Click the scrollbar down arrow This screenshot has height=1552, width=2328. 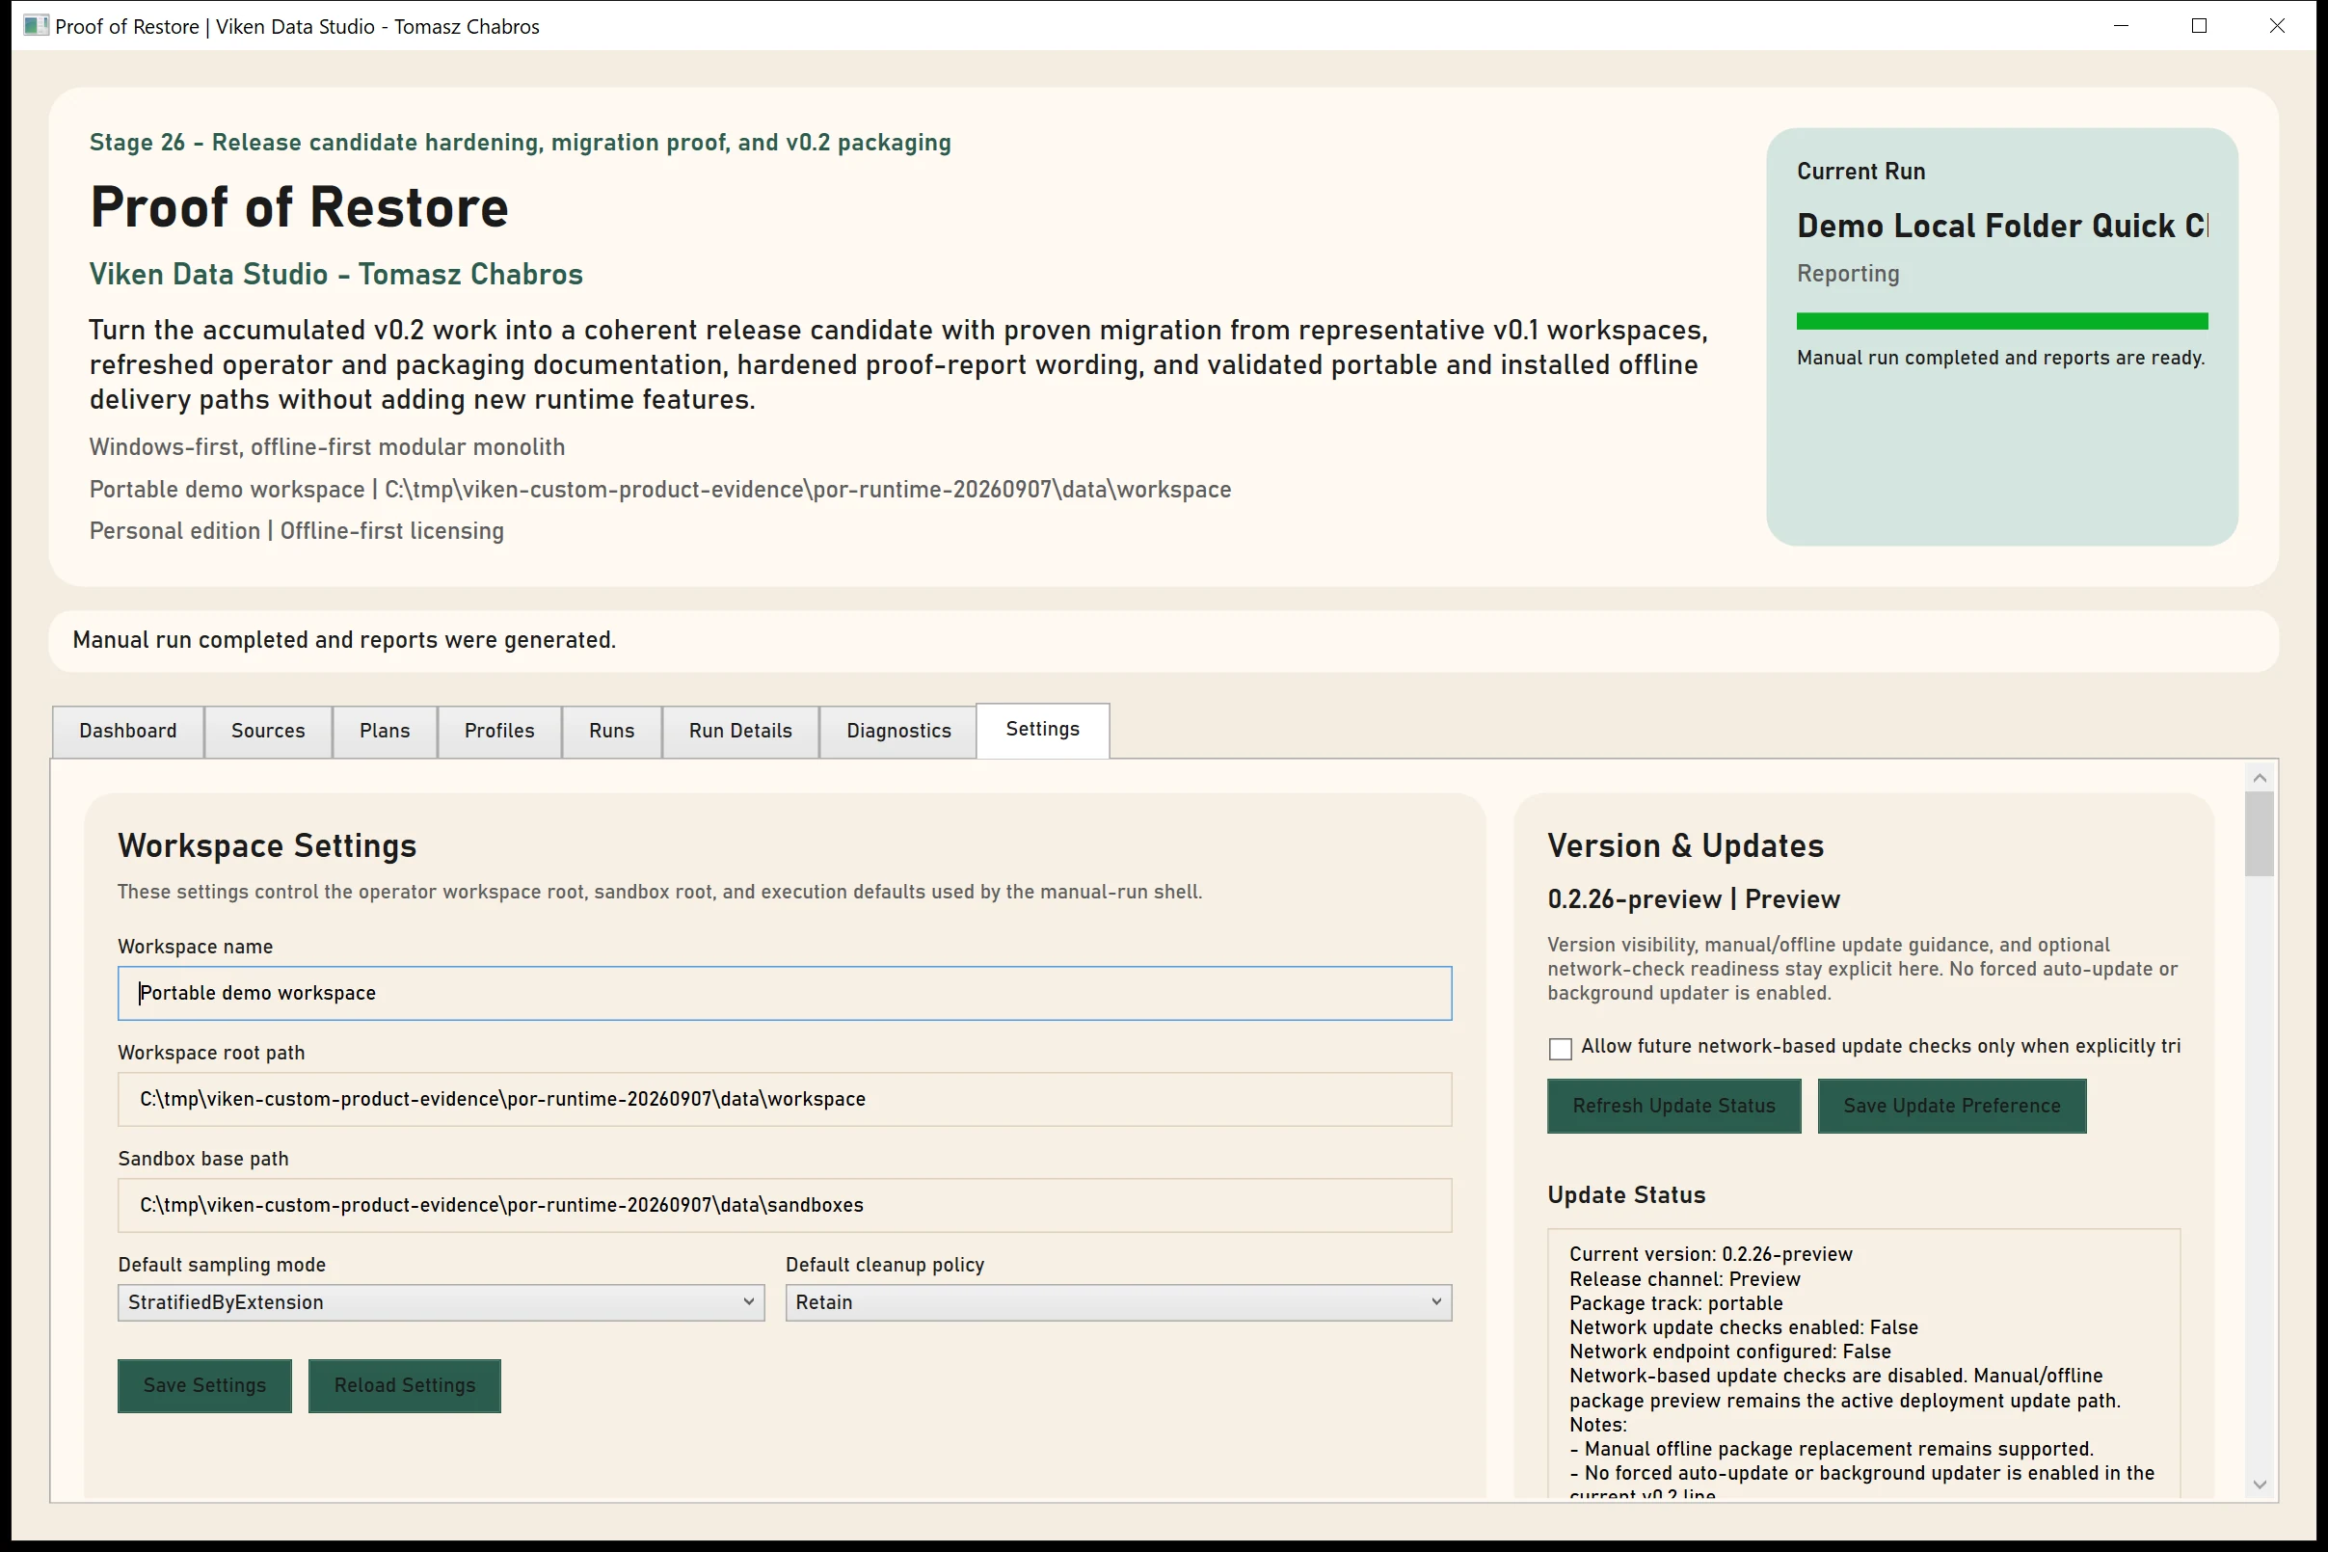click(x=2260, y=1484)
